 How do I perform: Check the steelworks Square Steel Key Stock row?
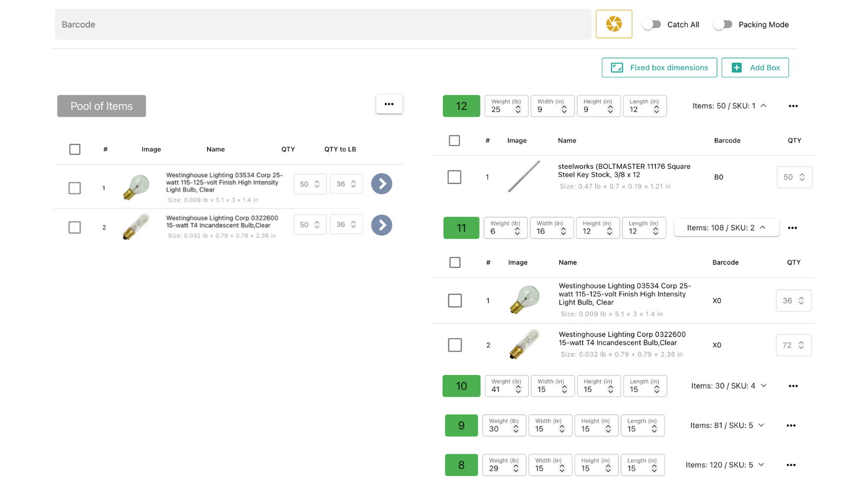point(454,177)
